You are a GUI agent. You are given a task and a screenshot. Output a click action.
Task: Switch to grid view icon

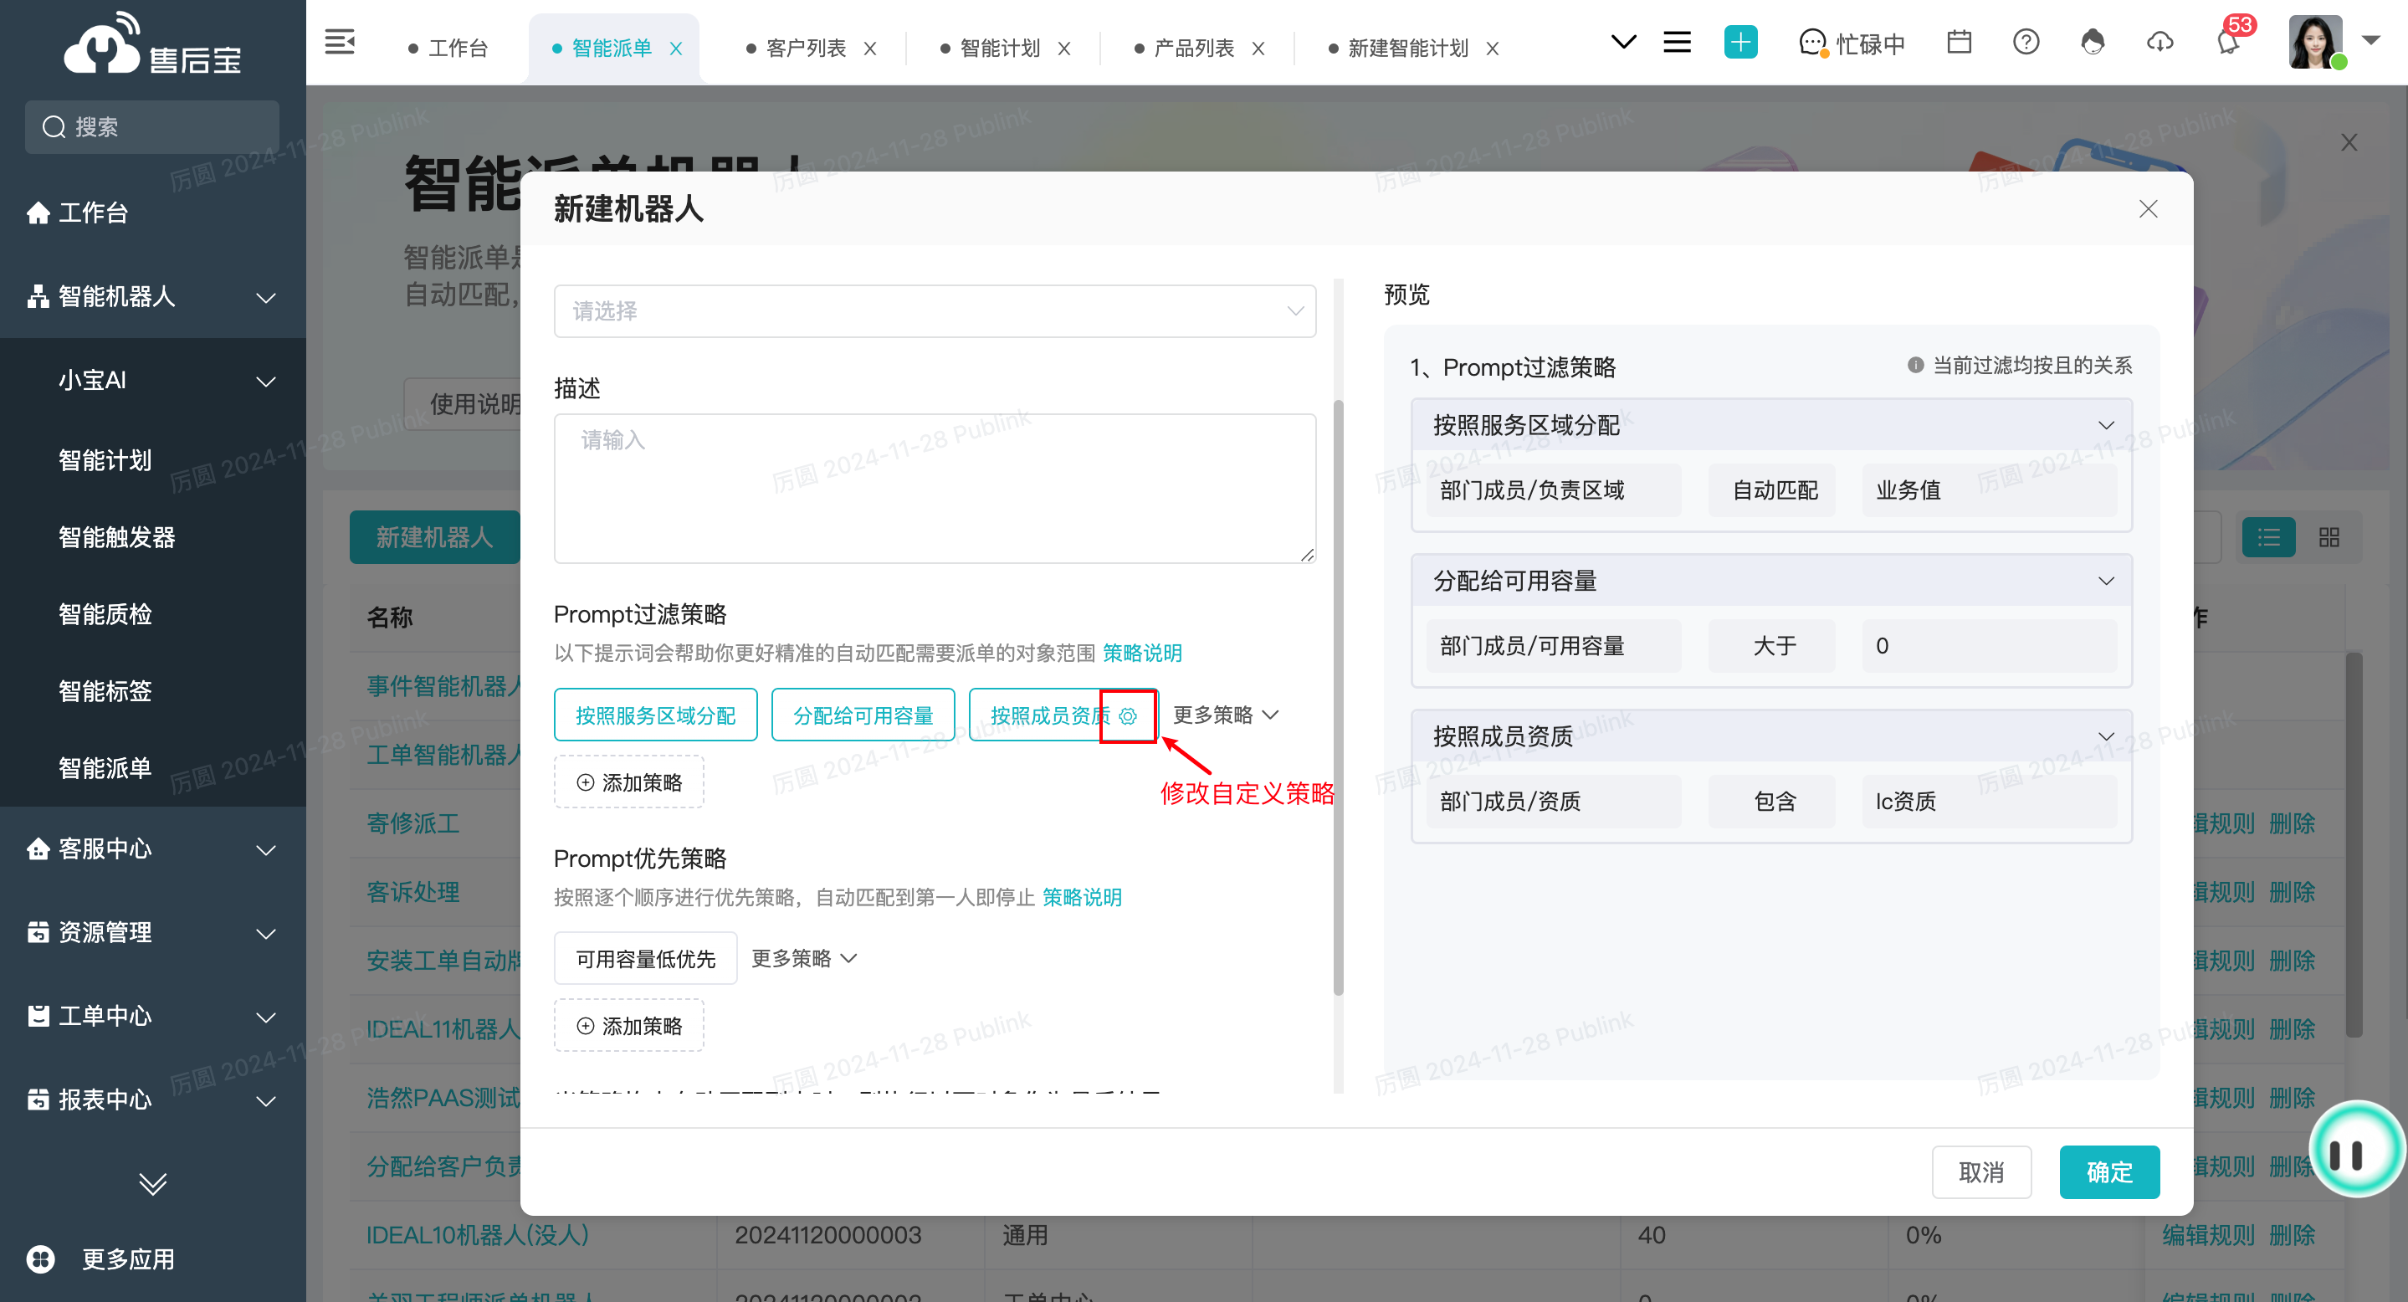tap(2329, 537)
